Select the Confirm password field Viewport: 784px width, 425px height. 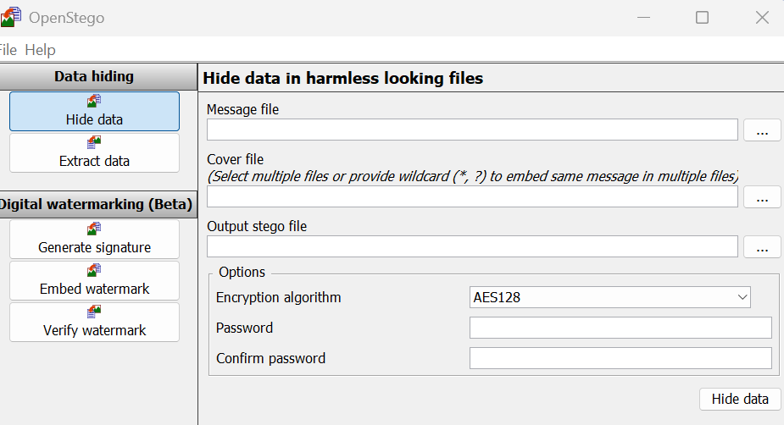tap(620, 358)
